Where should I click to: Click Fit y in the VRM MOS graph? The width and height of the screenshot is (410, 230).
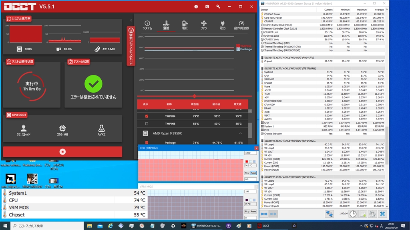pyautogui.click(x=247, y=211)
